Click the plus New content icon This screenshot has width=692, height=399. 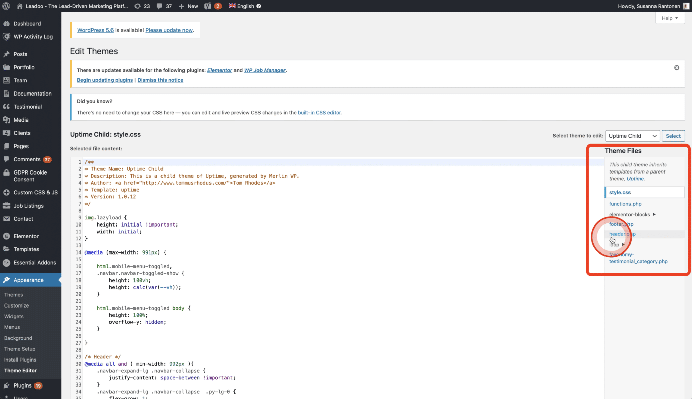181,6
